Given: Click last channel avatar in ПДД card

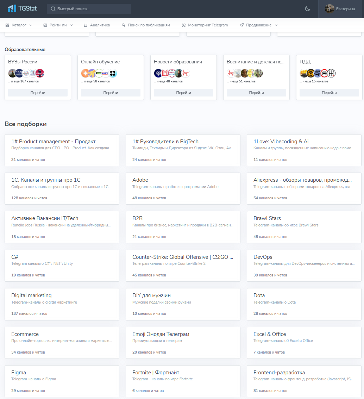Looking at the screenshot, I should click(x=331, y=73).
